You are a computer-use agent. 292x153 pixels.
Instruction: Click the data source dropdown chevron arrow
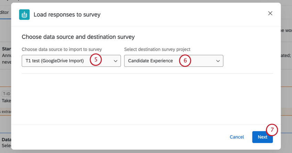point(115,61)
